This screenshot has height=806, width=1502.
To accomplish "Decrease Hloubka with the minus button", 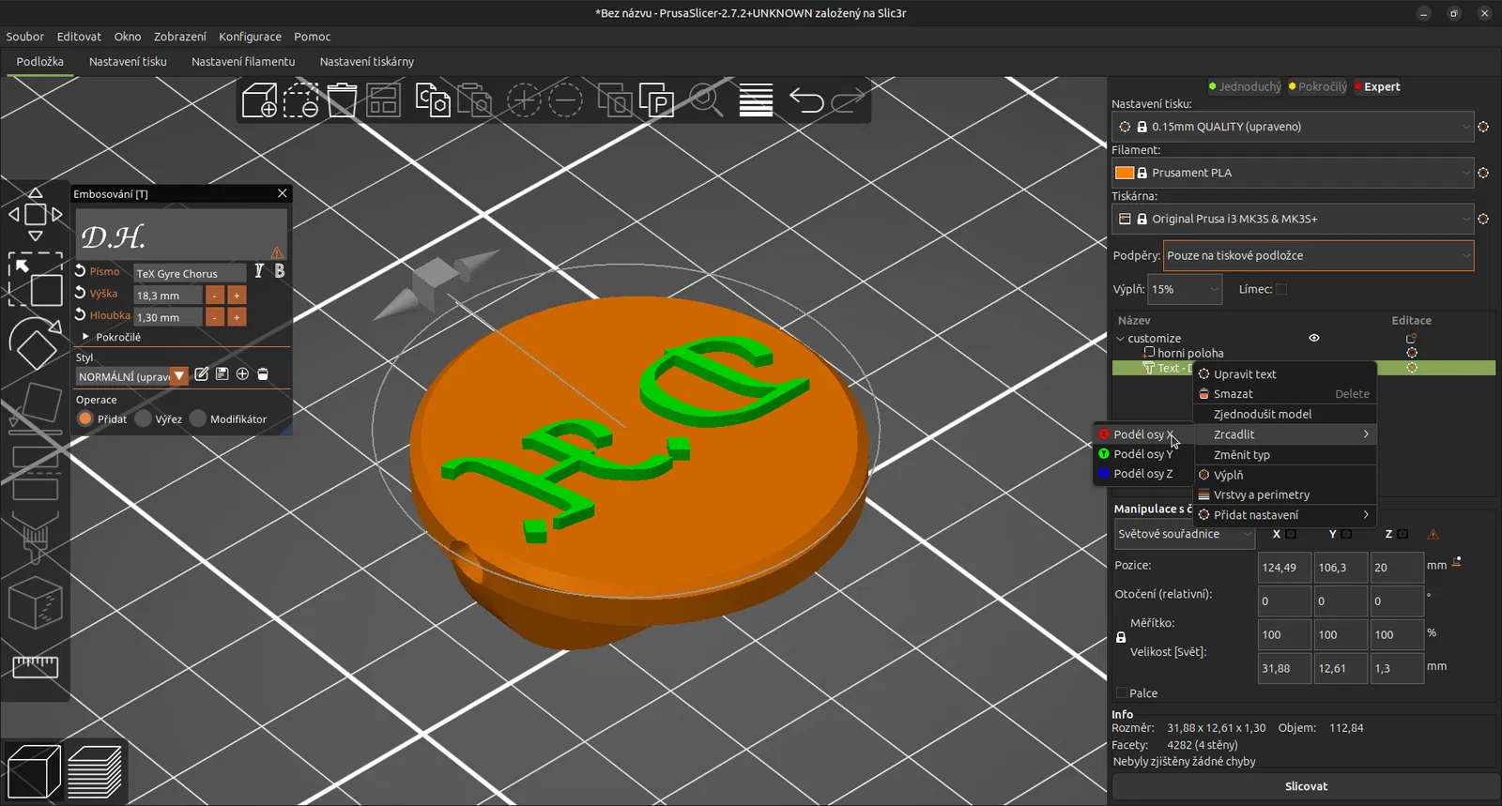I will coord(215,317).
